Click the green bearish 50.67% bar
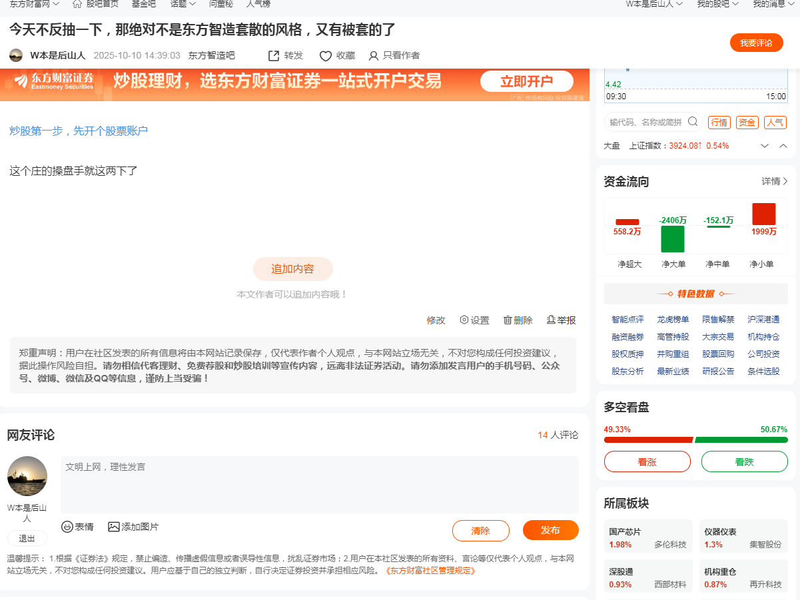The image size is (800, 600). point(741,440)
